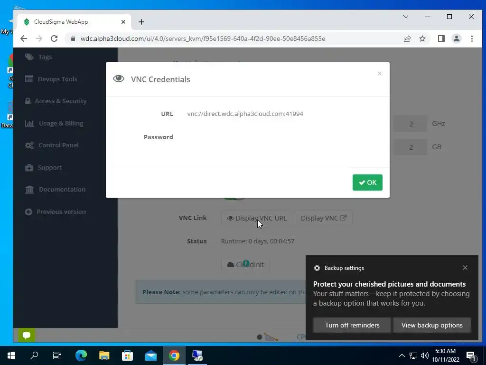The height and width of the screenshot is (365, 486).
Task: Show hidden system tray icons
Action: 402,355
